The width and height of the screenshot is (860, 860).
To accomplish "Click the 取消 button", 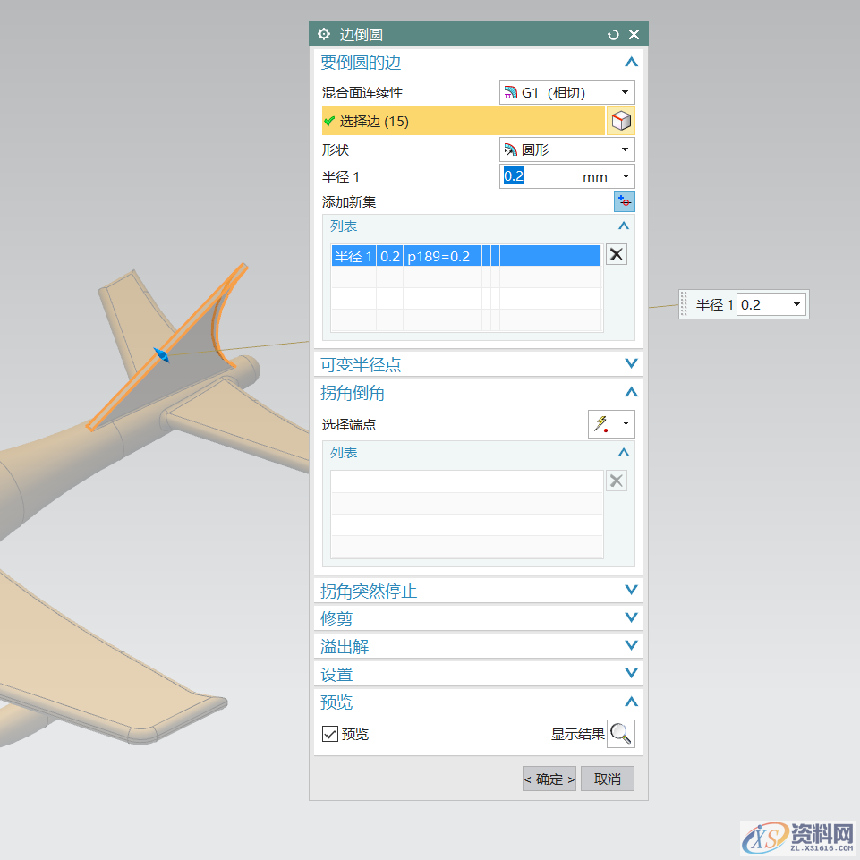I will 607,779.
